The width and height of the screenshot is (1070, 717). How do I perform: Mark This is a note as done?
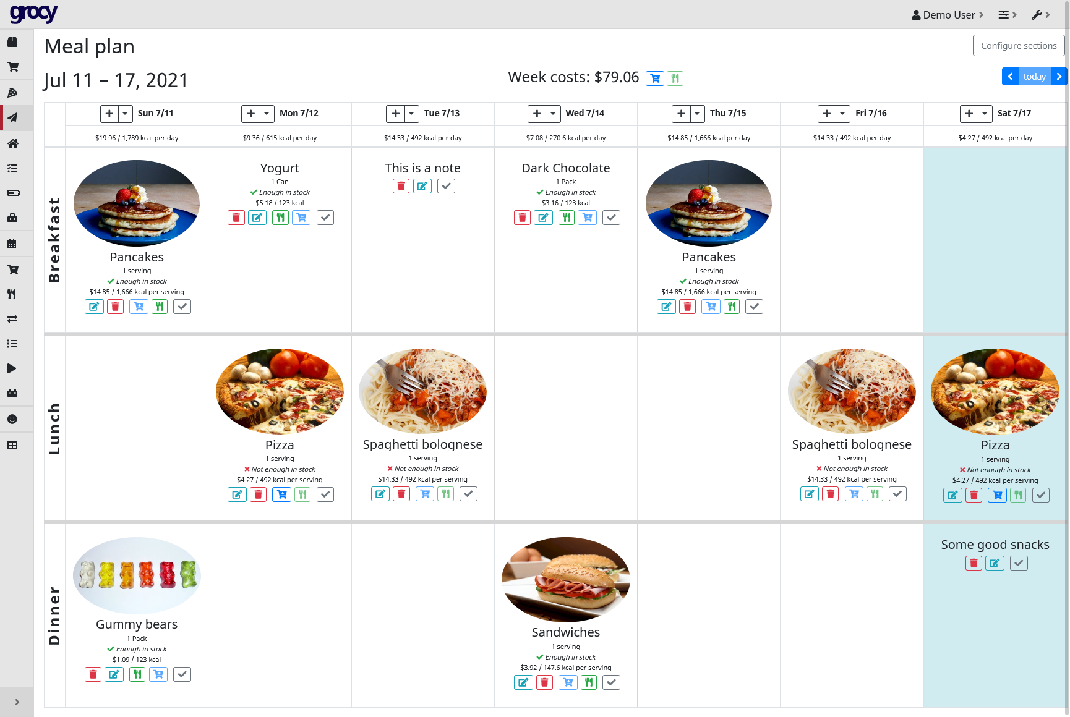[446, 186]
